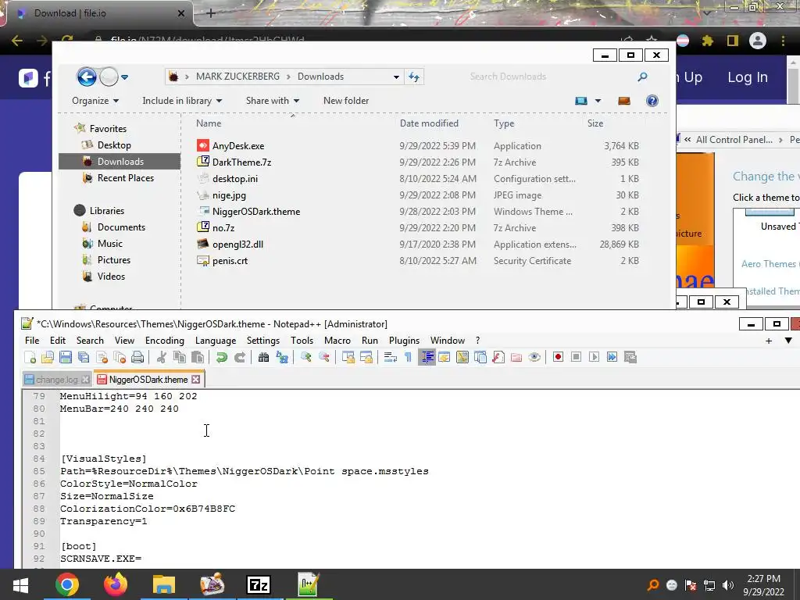
Task: Open the address bar history dropdown
Action: tap(396, 77)
